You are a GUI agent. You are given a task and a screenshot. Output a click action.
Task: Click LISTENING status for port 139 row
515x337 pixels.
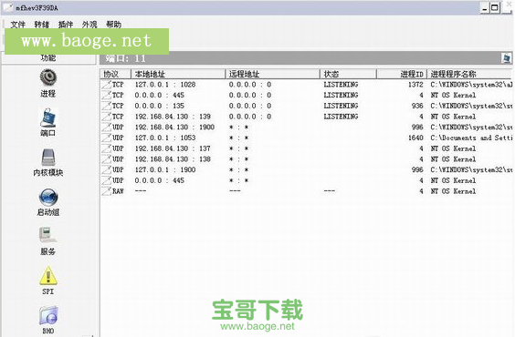click(x=341, y=117)
